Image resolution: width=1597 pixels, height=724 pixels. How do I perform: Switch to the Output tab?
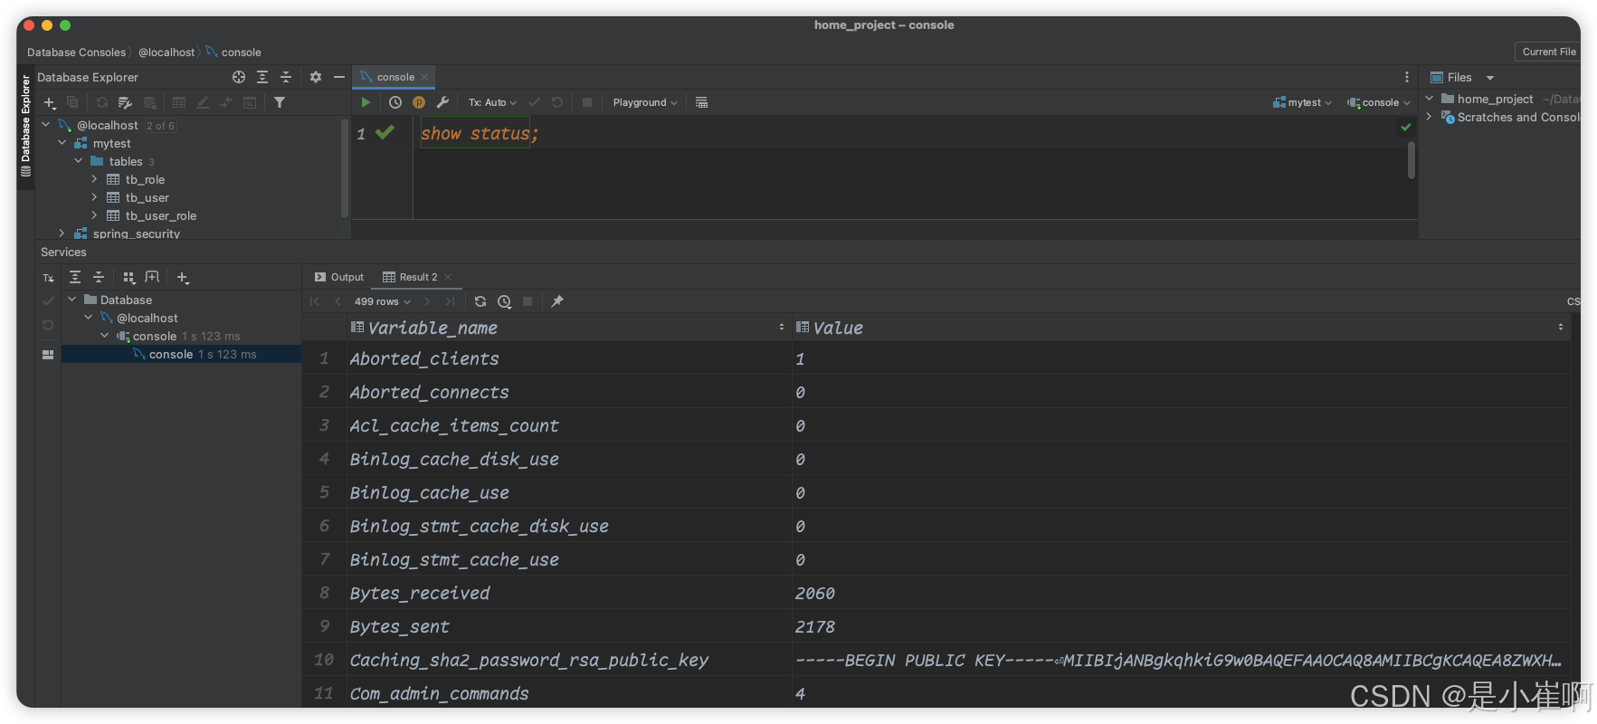tap(338, 277)
